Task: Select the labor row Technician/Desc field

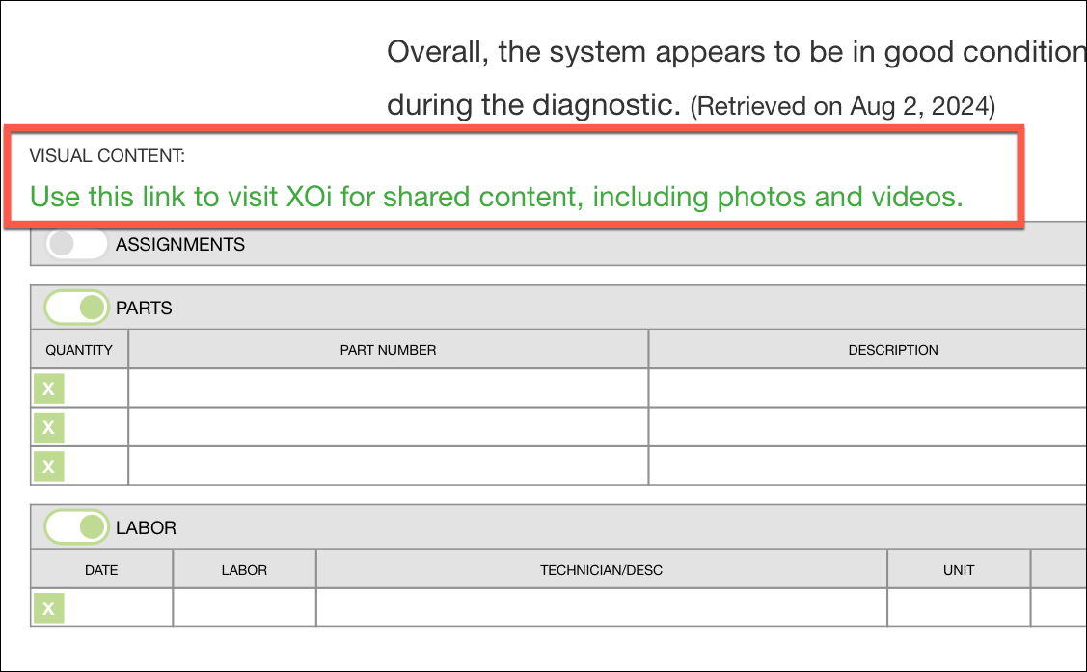Action: 602,607
